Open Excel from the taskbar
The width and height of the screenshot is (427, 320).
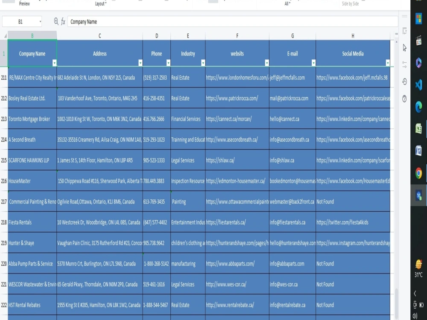419,129
